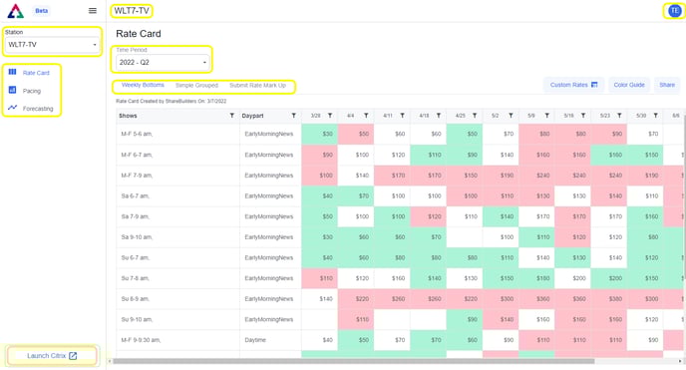
Task: Click the Shows column filter icon
Action: (232, 116)
